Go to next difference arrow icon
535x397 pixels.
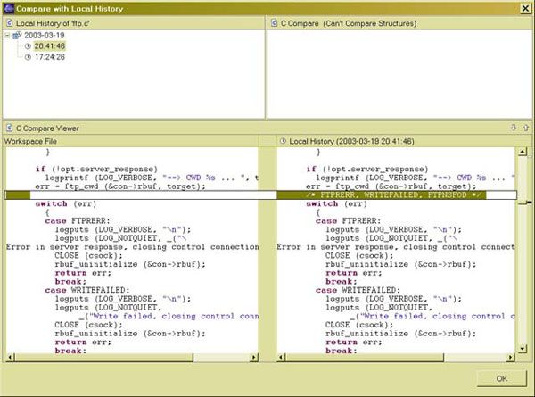[514, 128]
